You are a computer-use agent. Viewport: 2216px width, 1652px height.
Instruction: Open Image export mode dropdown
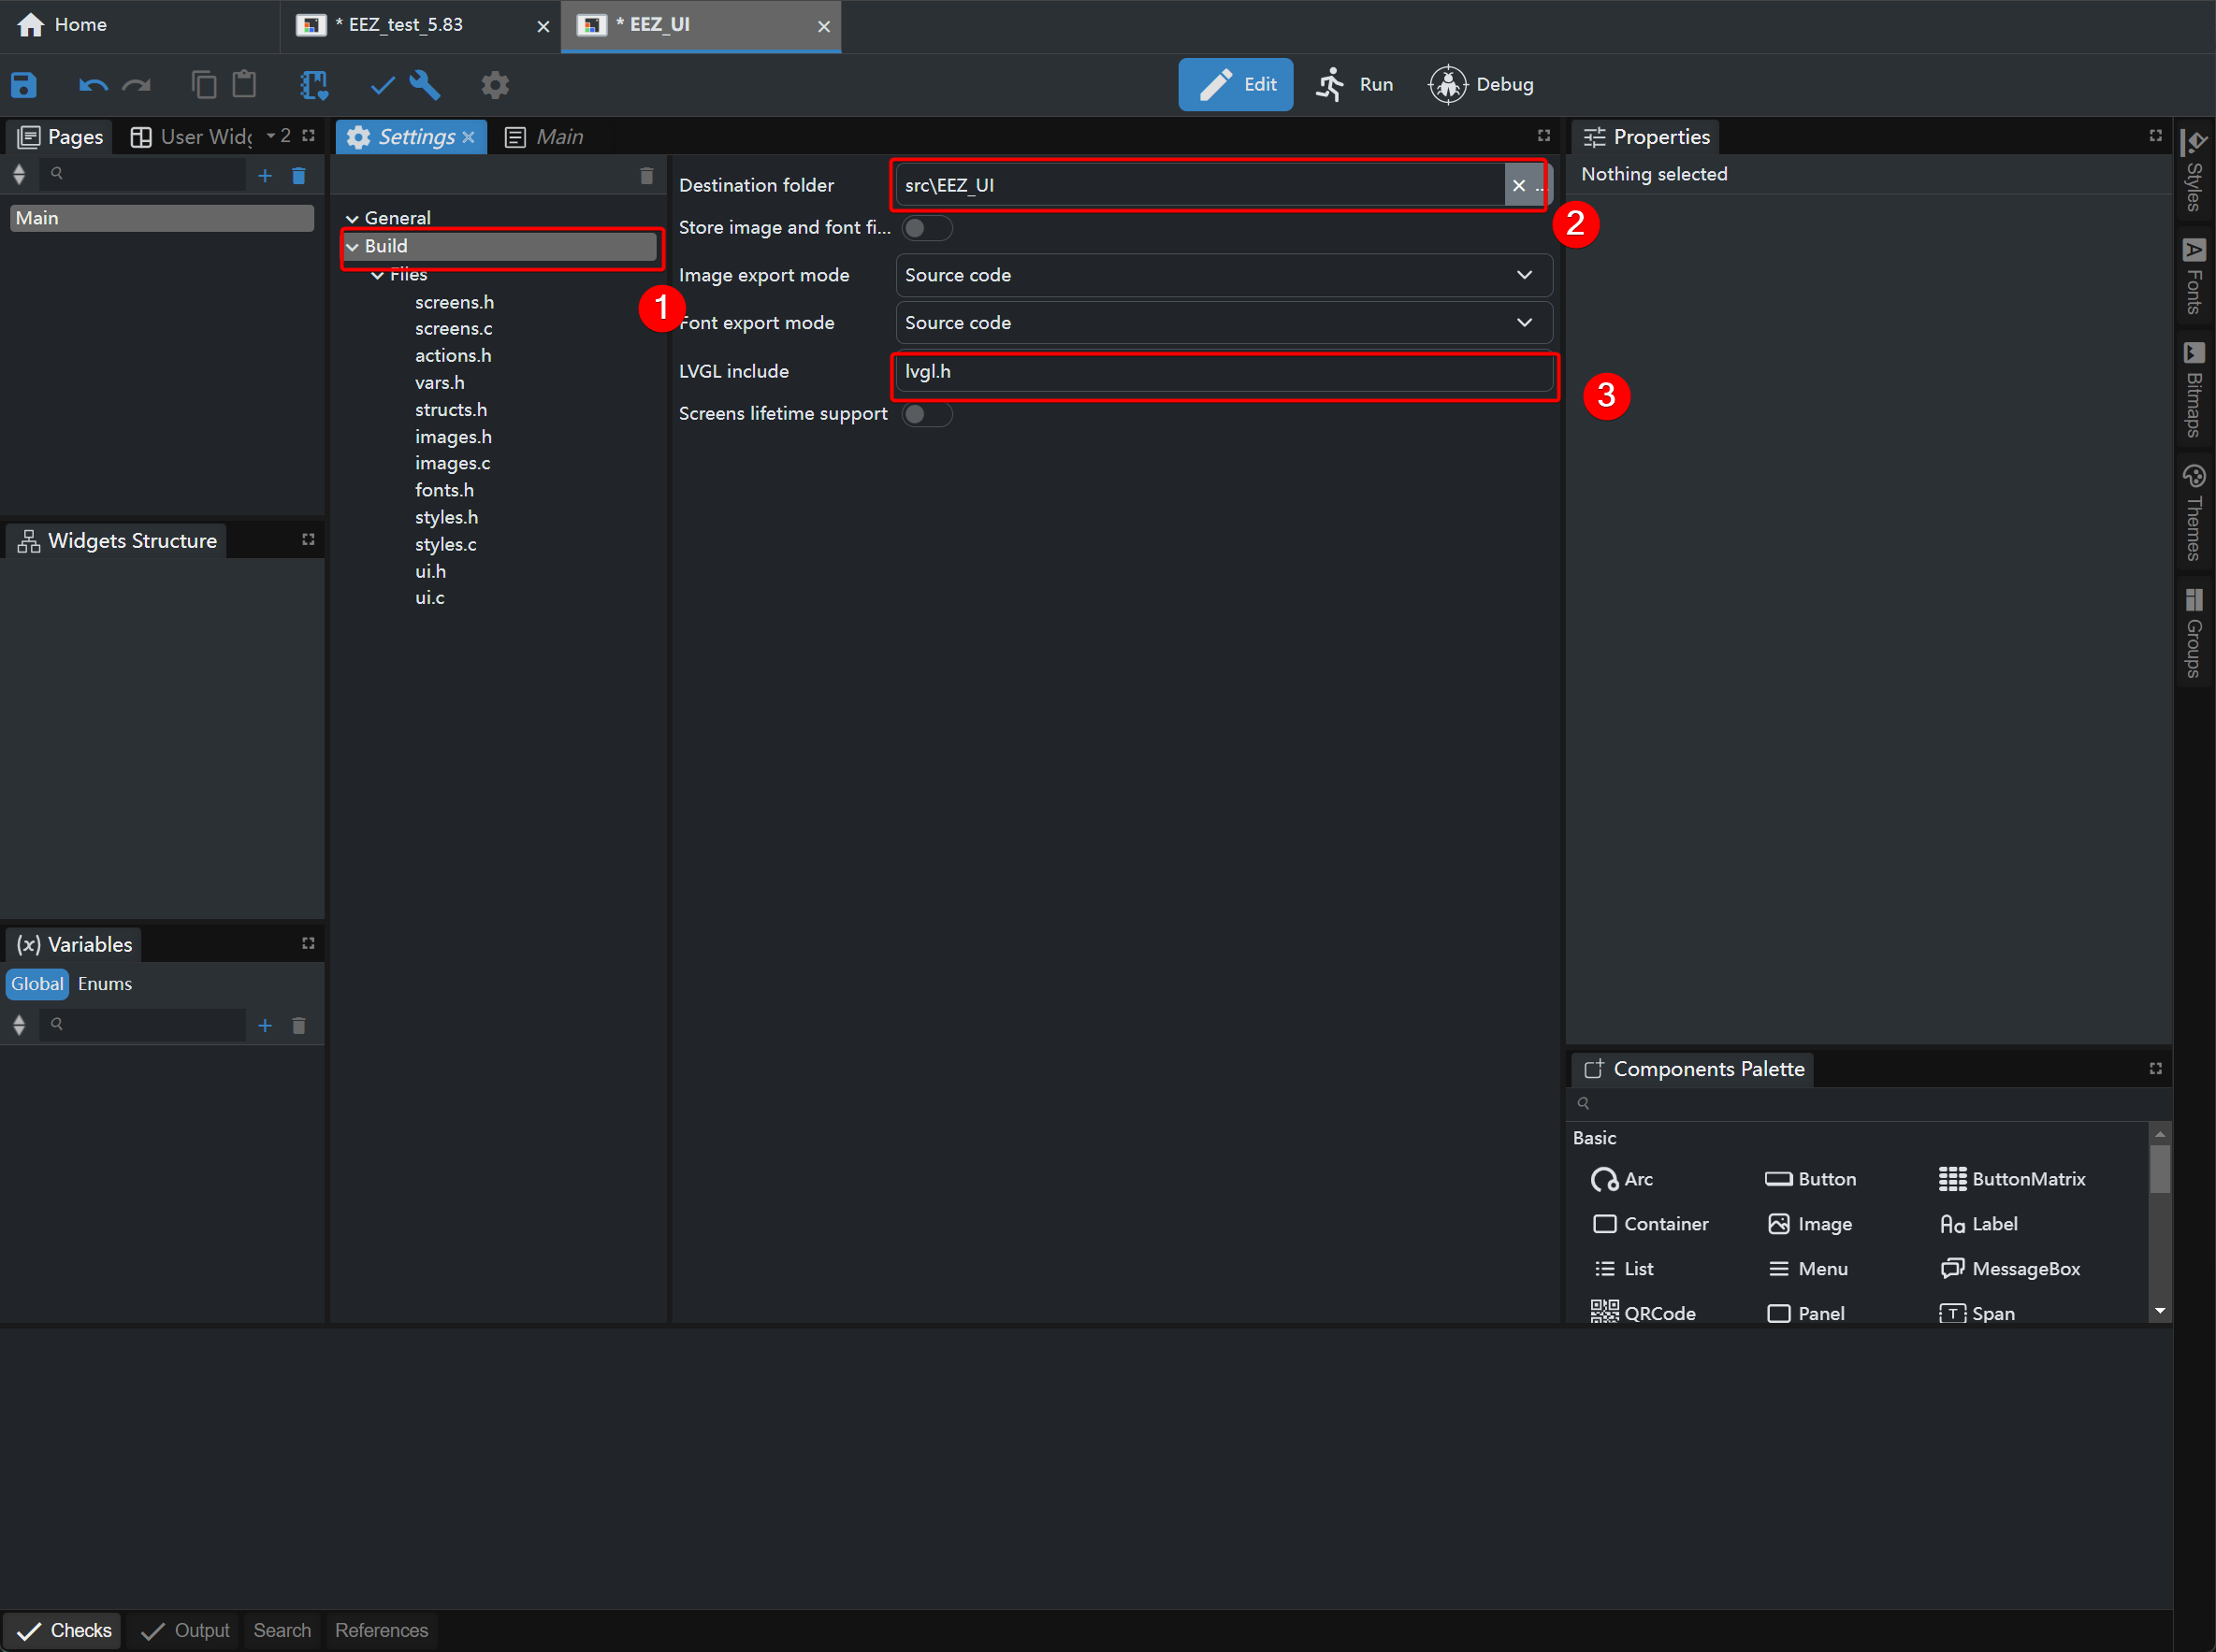click(1223, 275)
